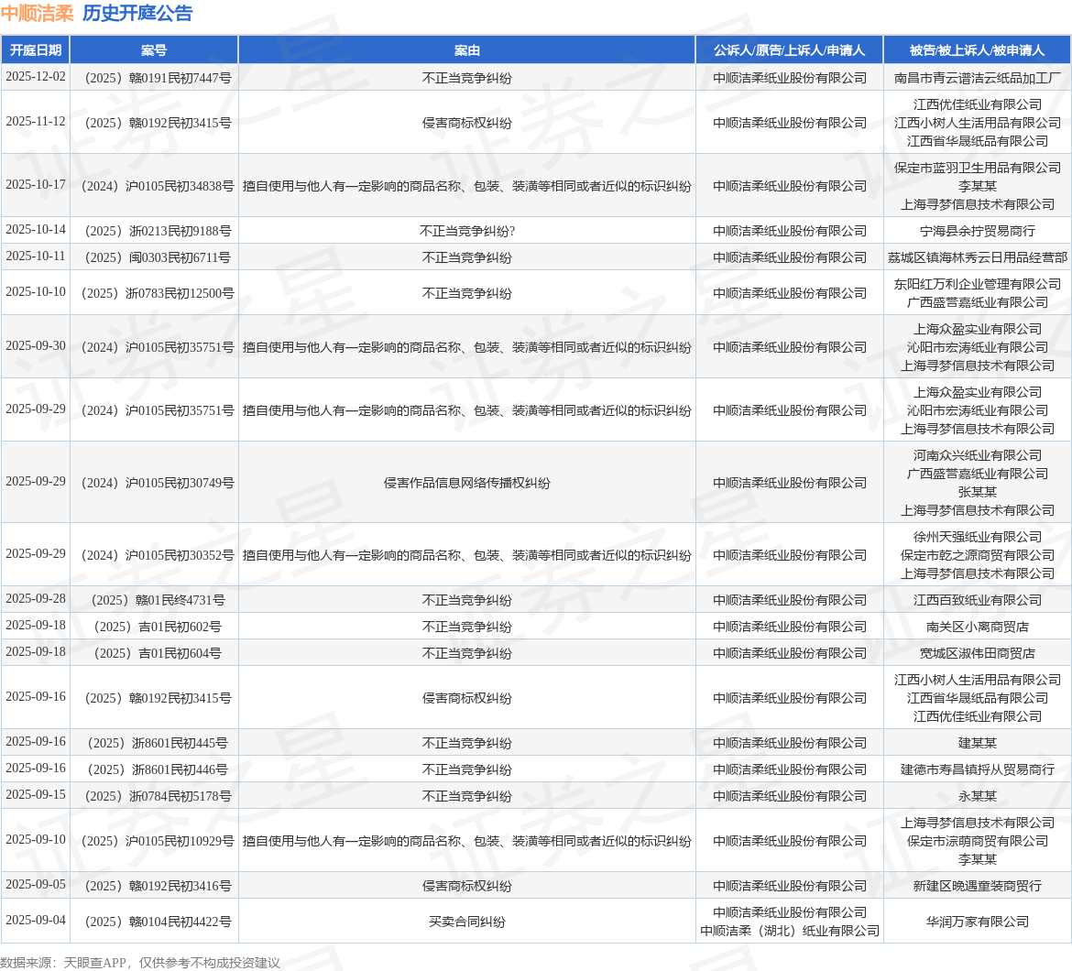Click the date 2025-10-17

point(36,185)
